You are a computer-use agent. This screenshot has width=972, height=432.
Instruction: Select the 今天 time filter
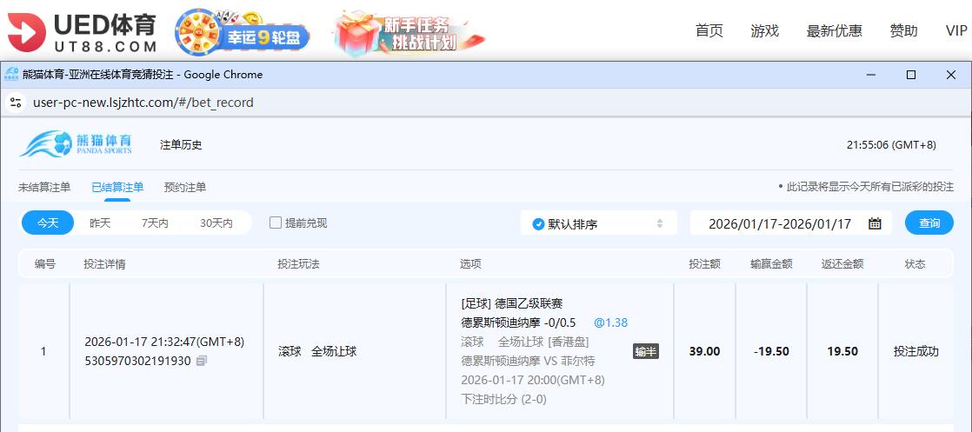(48, 223)
